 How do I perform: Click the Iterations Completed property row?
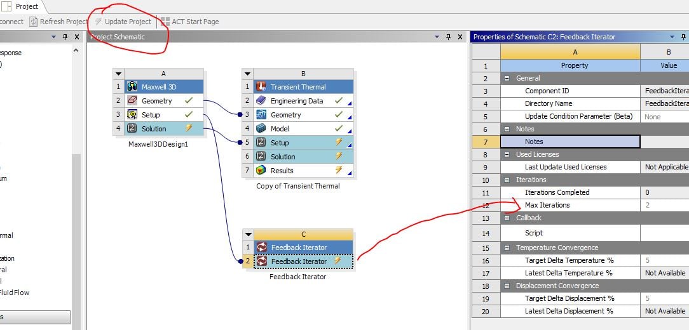[x=570, y=192]
